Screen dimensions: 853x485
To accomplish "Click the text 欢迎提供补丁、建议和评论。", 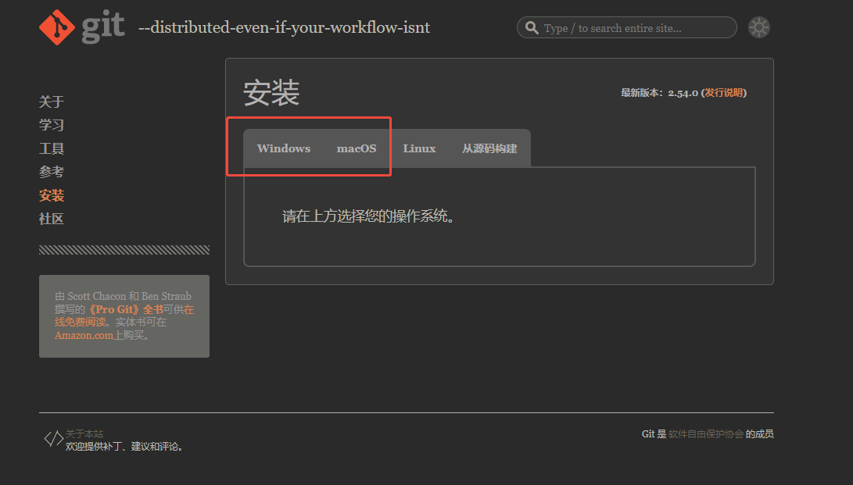I will point(126,447).
